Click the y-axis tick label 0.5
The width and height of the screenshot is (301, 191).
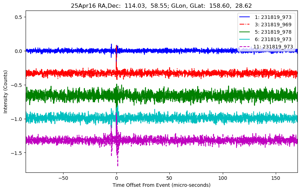18,17
